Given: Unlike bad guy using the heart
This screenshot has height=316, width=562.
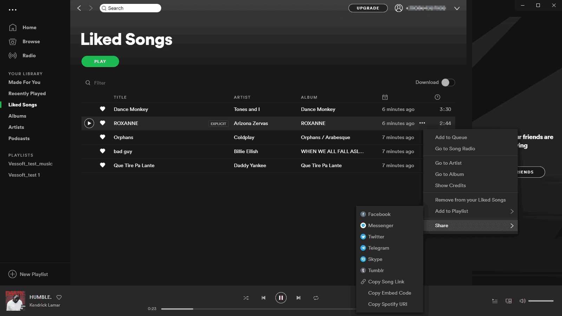Looking at the screenshot, I should (103, 151).
